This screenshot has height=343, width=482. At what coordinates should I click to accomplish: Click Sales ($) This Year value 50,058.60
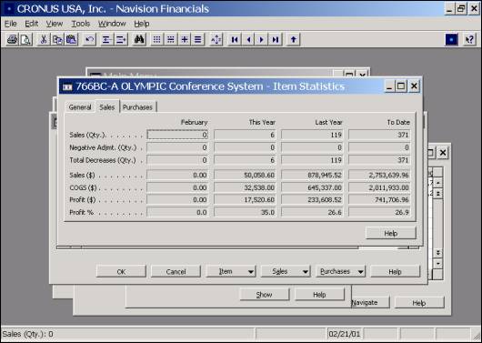pyautogui.click(x=245, y=176)
